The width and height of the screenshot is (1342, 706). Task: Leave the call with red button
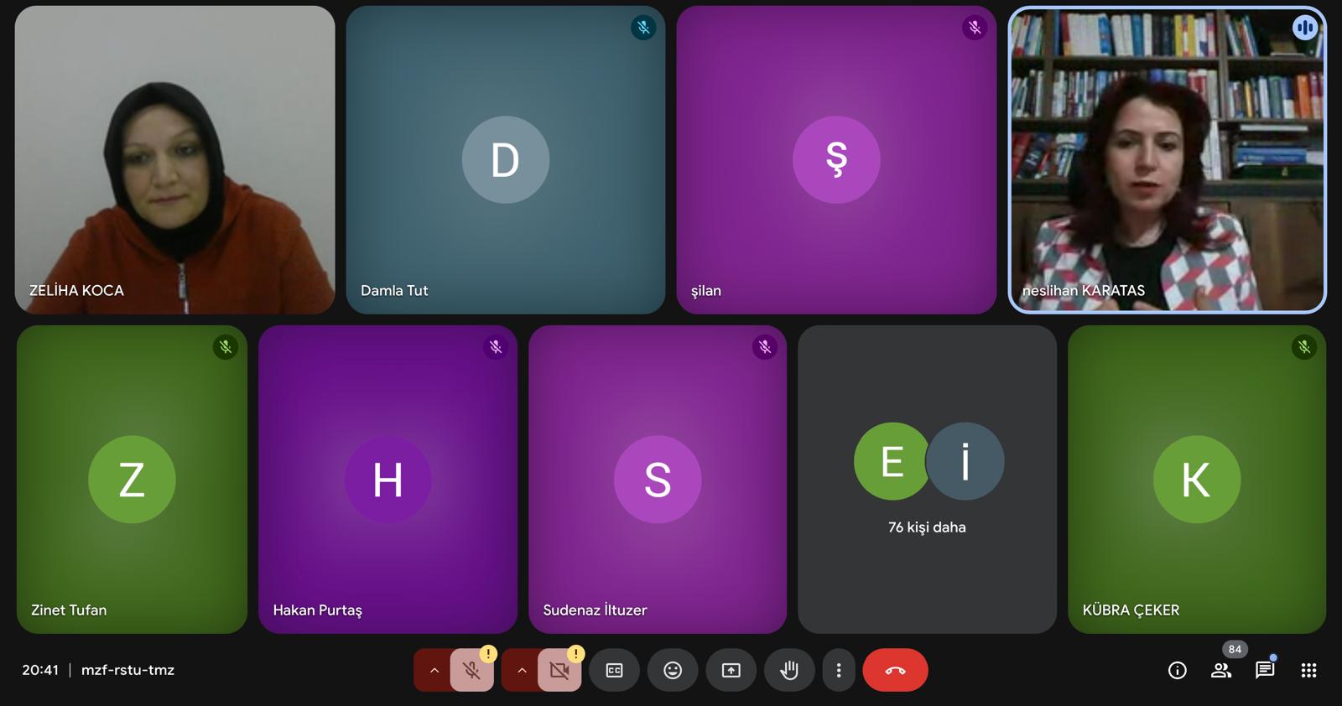coord(895,670)
